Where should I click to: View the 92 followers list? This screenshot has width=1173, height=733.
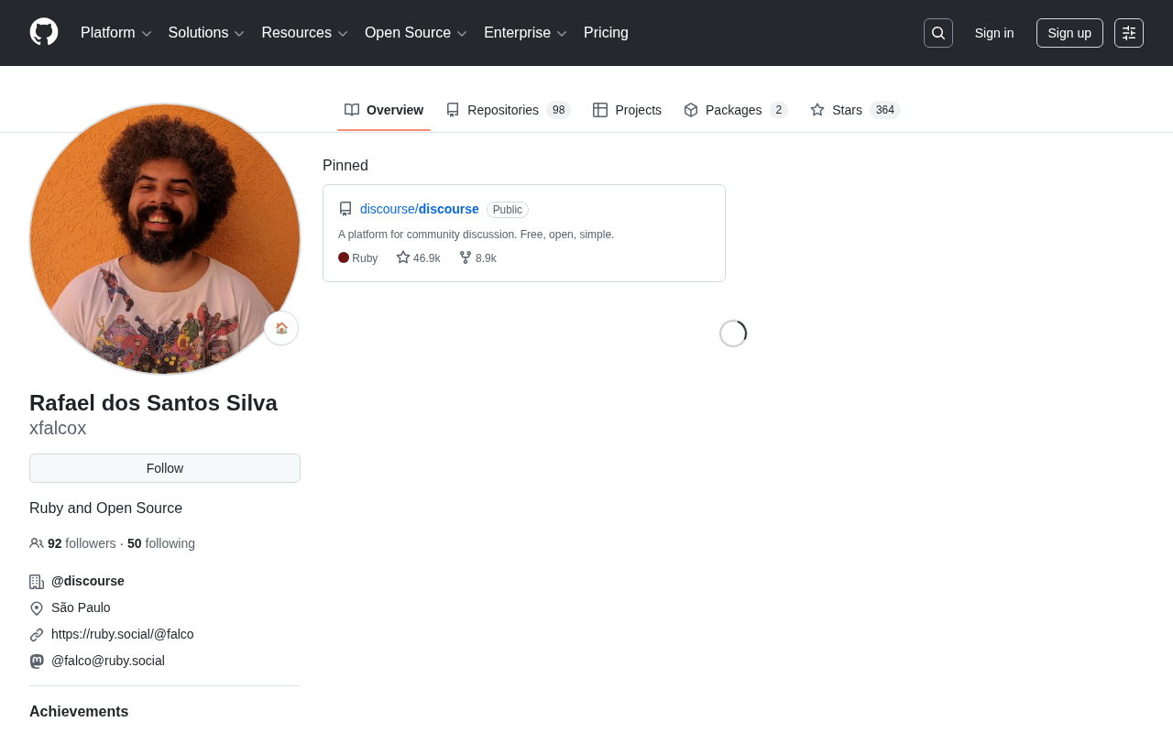(82, 543)
